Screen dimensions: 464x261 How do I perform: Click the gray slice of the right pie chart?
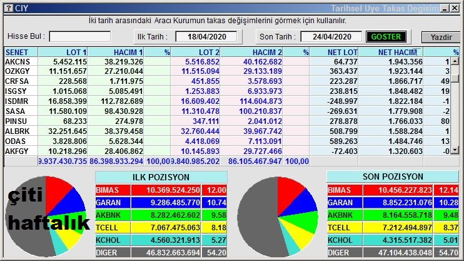pos(258,219)
